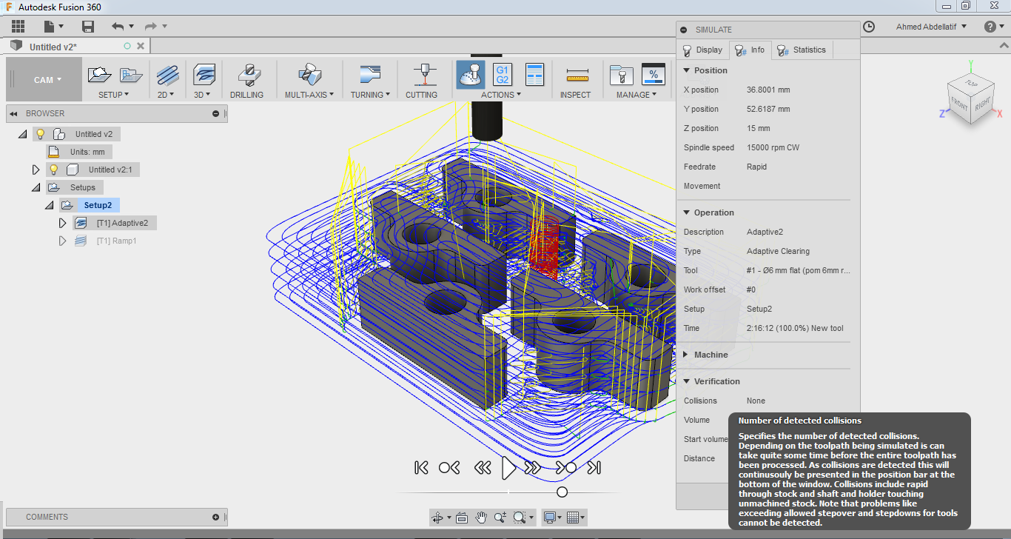Open the data panel grid icon

19,27
